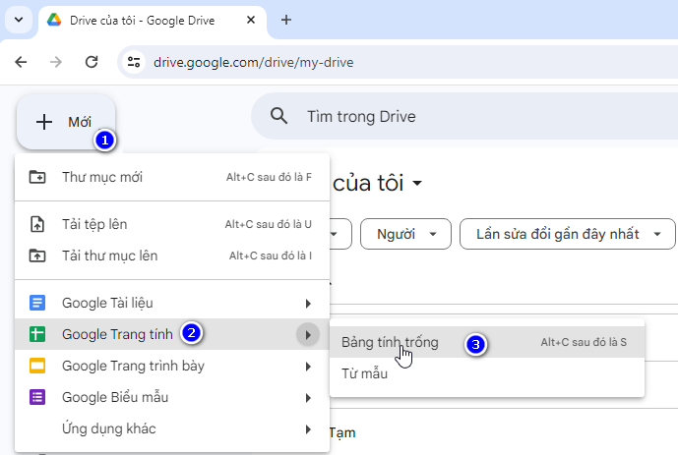This screenshot has width=678, height=455.
Task: Open Lần sửa đổi gần đây nhất filter
Action: [568, 234]
